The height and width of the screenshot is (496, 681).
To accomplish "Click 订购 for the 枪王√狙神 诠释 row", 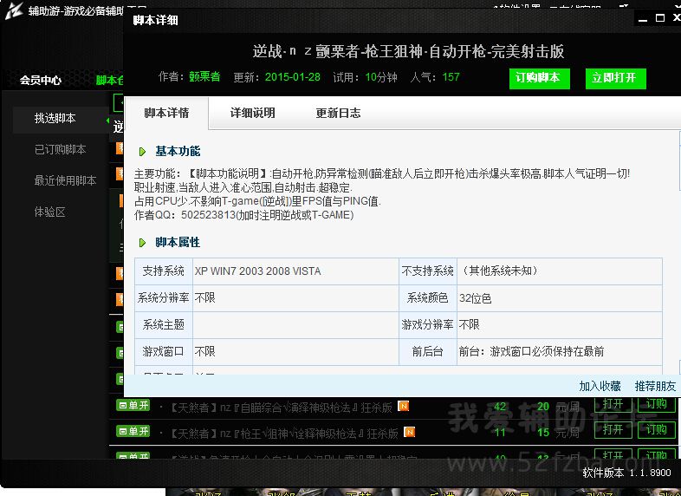I will [x=656, y=430].
